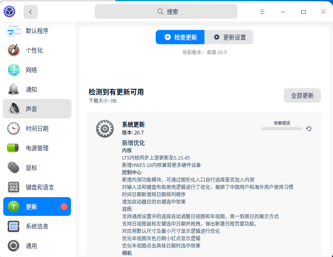Click 新增HWE5.18内核兼容更多硬件设备 line
Screen dimensions: 333x257
coord(162,165)
